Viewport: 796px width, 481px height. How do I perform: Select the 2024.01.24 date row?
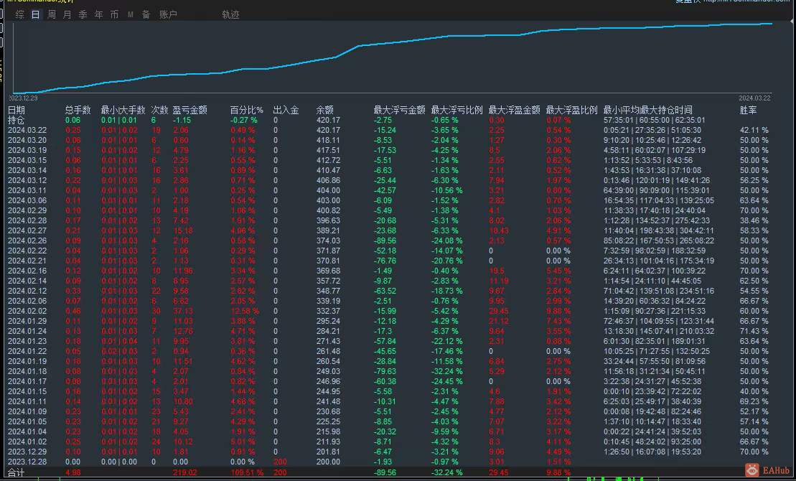tap(27, 331)
